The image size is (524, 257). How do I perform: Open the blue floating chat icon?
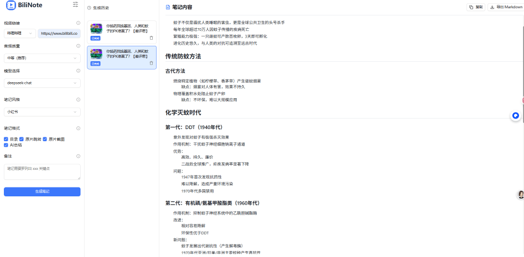click(x=515, y=116)
